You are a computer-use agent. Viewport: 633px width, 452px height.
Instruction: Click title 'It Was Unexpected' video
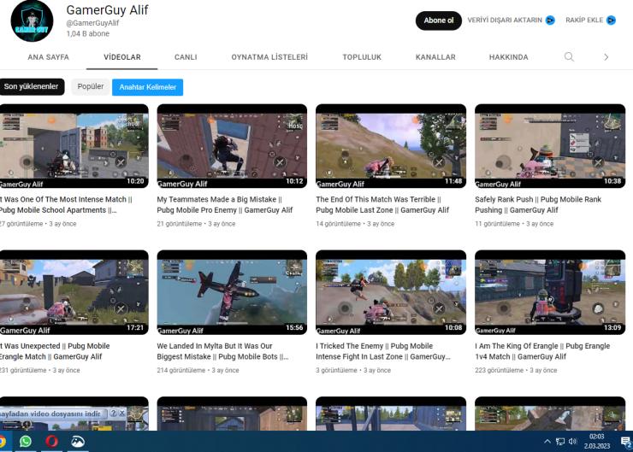55,351
